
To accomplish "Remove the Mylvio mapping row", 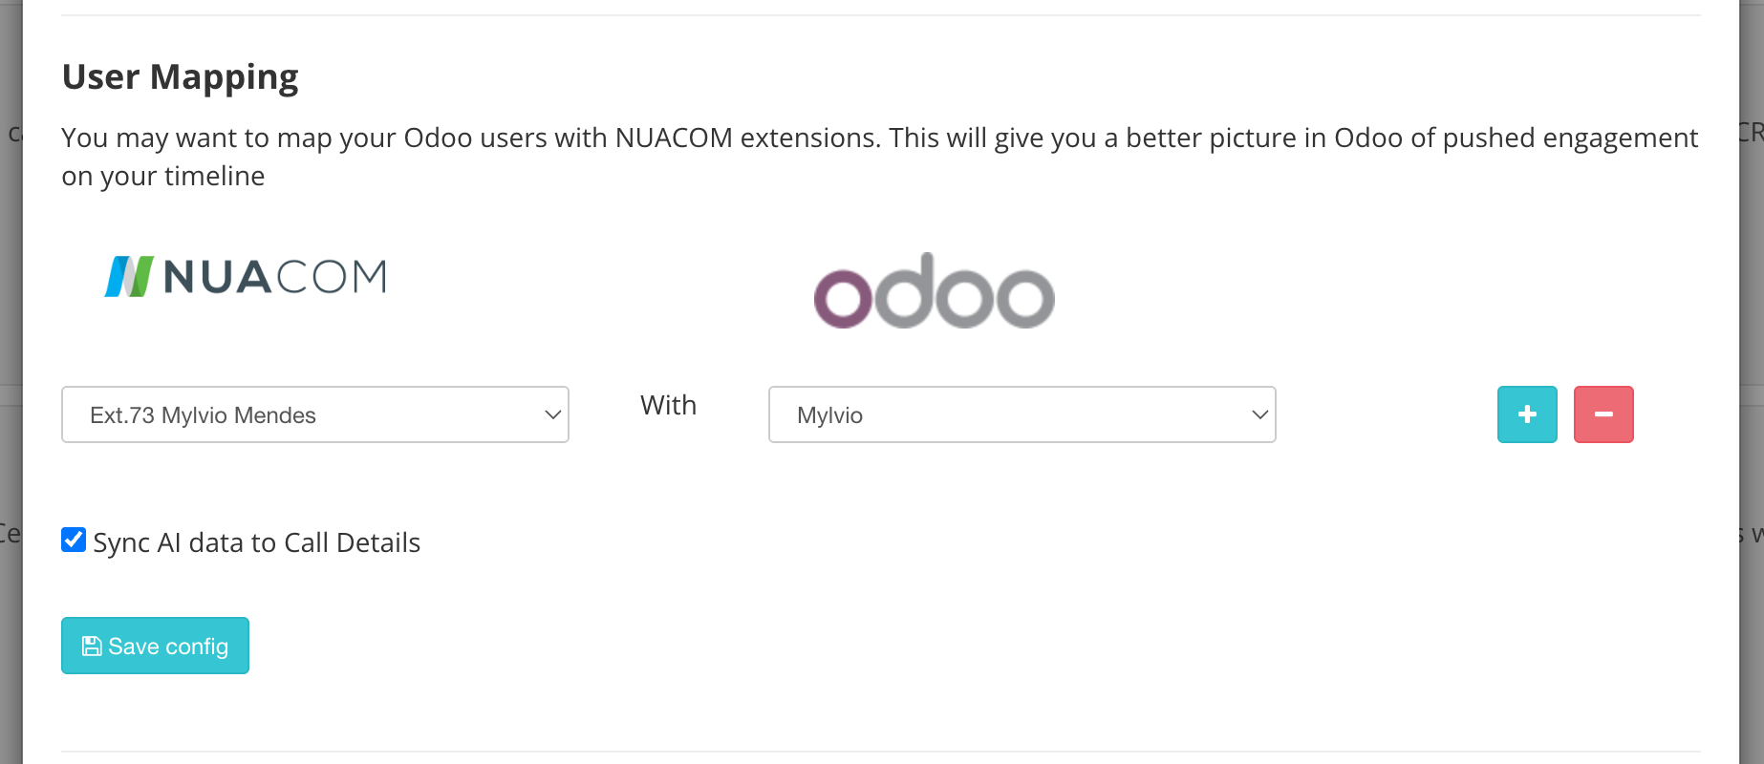I will pyautogui.click(x=1603, y=414).
